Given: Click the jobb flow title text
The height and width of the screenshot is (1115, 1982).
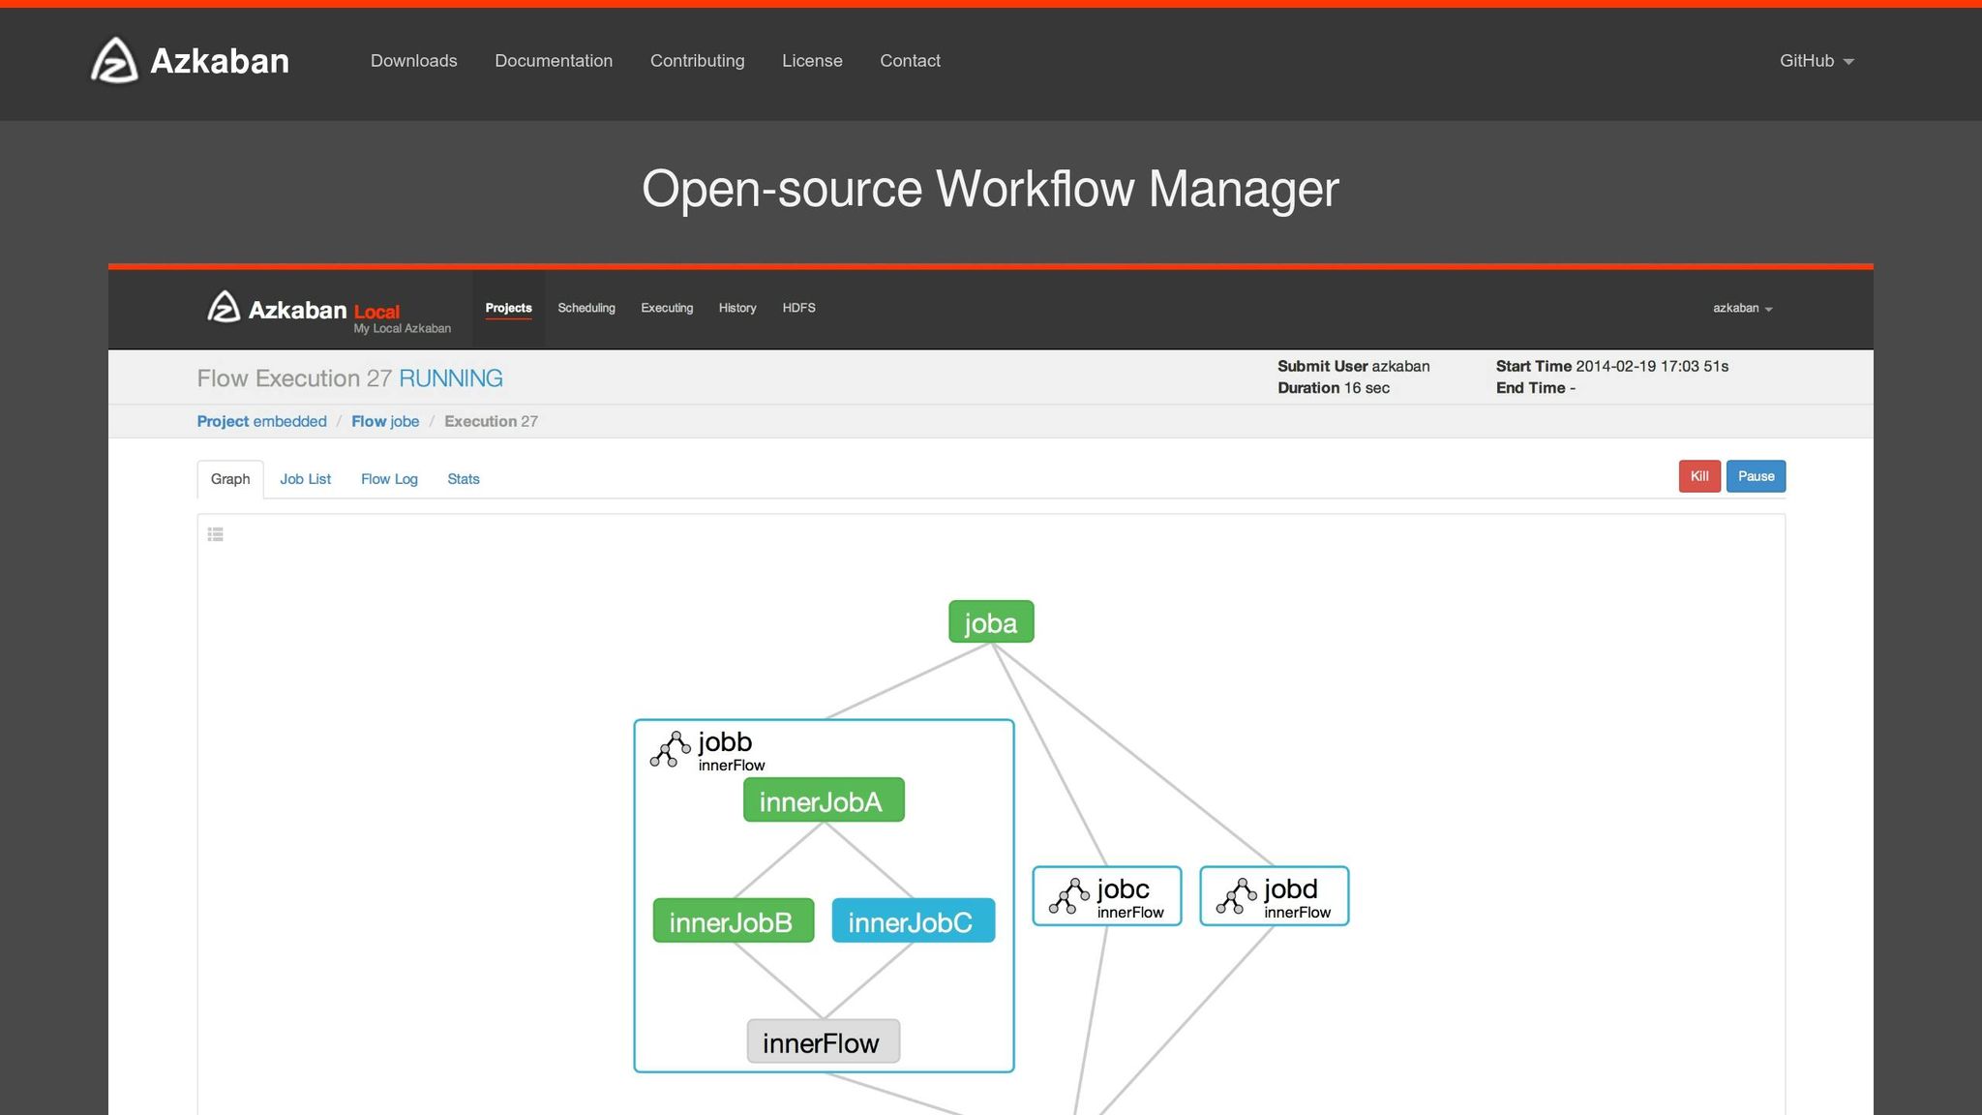Looking at the screenshot, I should (725, 742).
